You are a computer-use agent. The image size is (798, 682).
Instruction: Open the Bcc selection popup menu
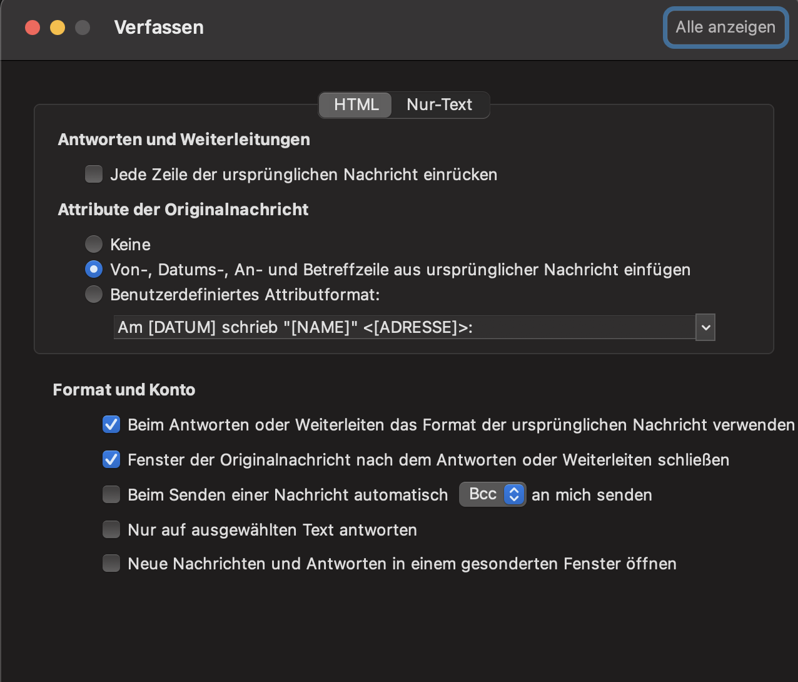(492, 494)
